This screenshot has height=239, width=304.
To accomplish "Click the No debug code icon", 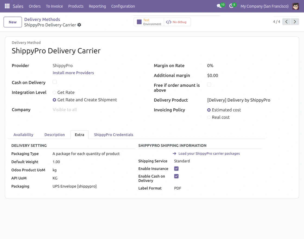I will (169, 22).
